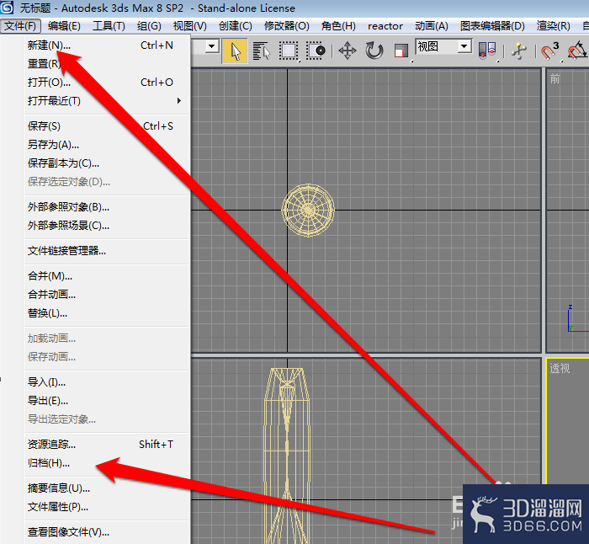
Task: Activate the Select and Rotate tool
Action: [374, 51]
